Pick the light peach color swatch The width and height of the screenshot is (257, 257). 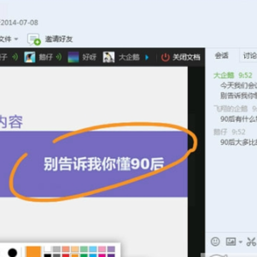(x=75, y=249)
